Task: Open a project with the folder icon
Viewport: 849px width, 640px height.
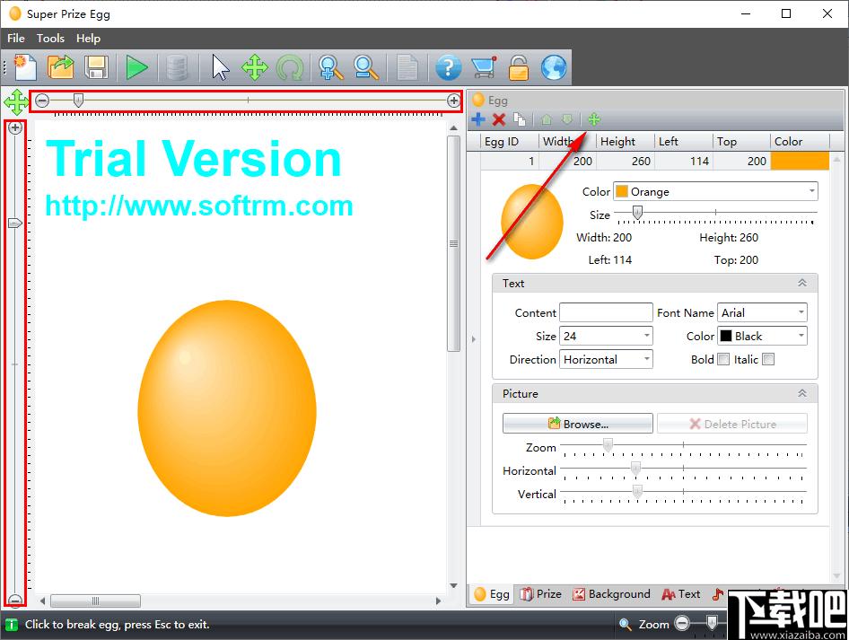Action: (x=61, y=67)
